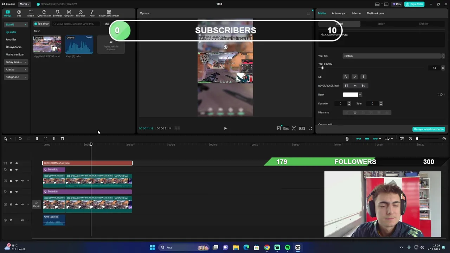Switch to the Metin okuma tab
450x253 pixels.
pyautogui.click(x=375, y=13)
